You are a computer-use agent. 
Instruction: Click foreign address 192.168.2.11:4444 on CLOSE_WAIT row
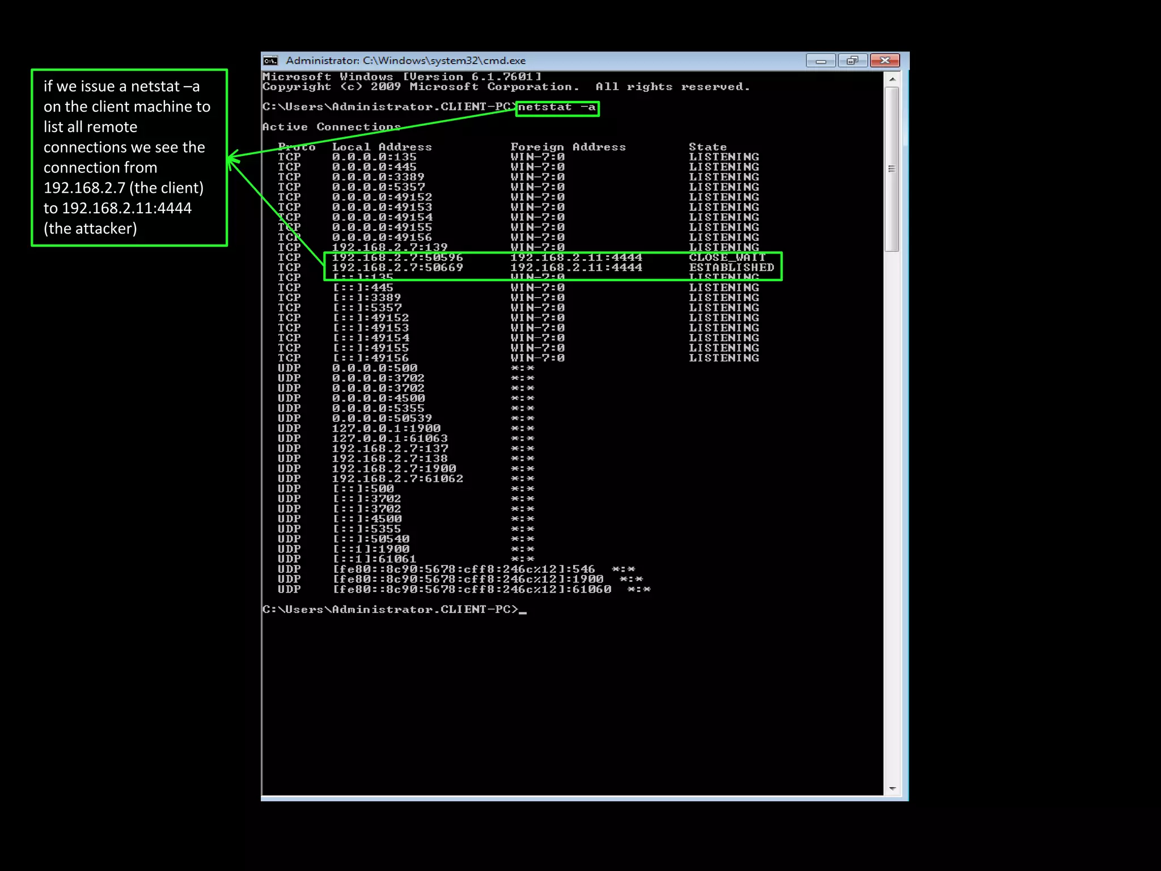click(x=576, y=257)
